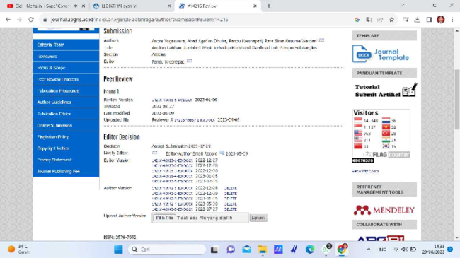Click the share page icon in address bar

pyautogui.click(x=380, y=20)
